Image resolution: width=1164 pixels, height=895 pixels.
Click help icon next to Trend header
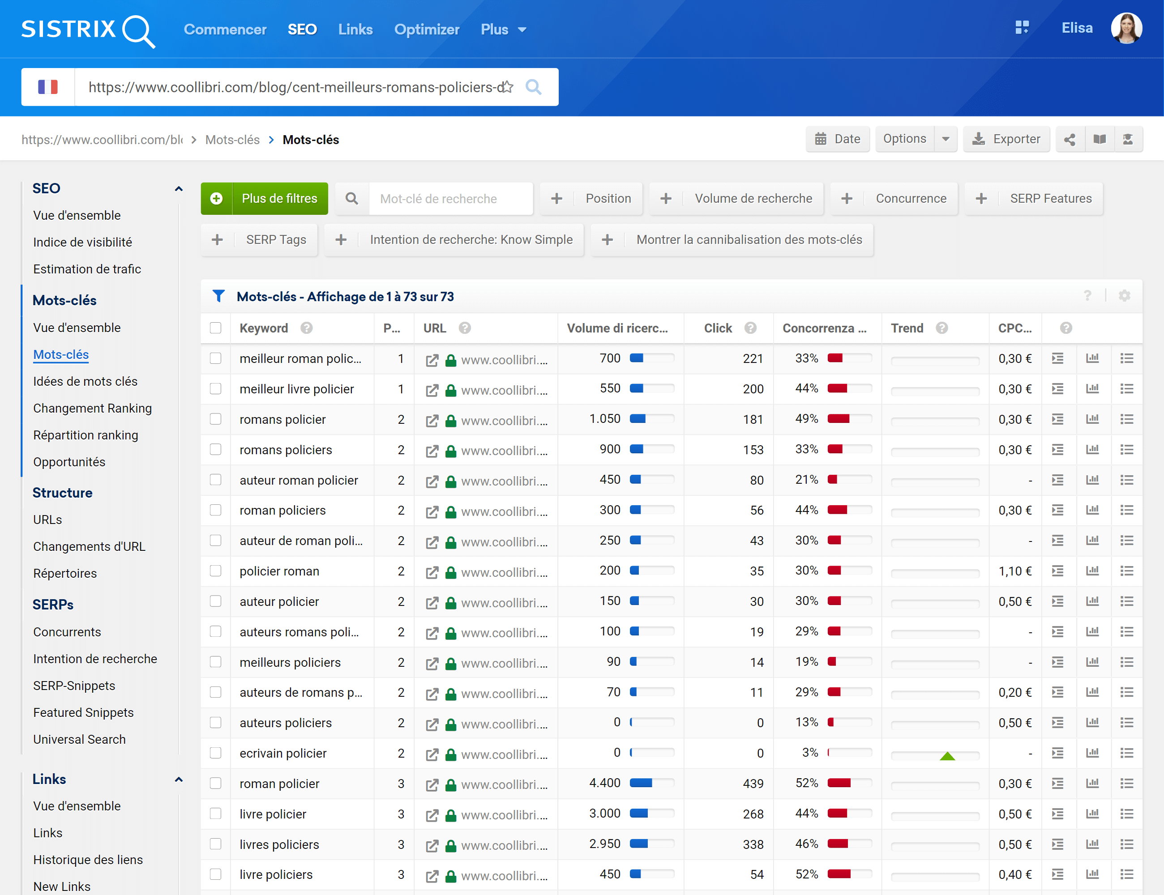pos(942,328)
